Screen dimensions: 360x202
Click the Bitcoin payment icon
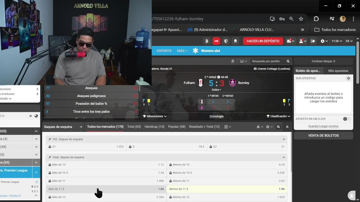[x=207, y=41]
